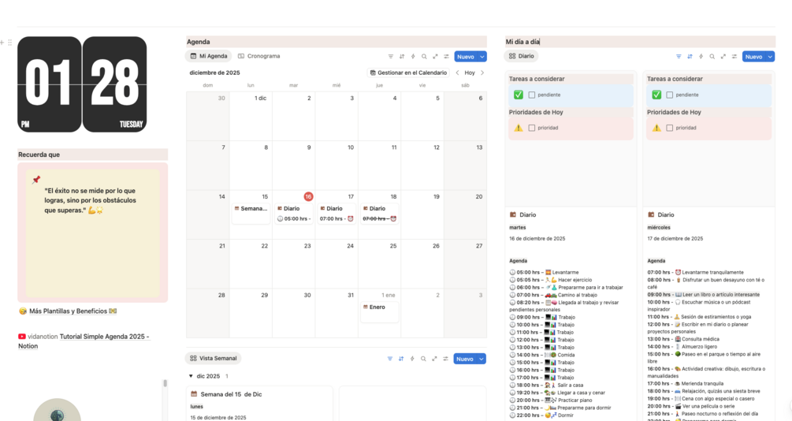The height and width of the screenshot is (421, 792).
Task: Click 13:00 hrs Consulta médica line
Action: pos(683,339)
